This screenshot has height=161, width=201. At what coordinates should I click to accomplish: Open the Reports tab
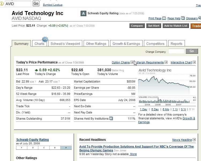(x=177, y=44)
